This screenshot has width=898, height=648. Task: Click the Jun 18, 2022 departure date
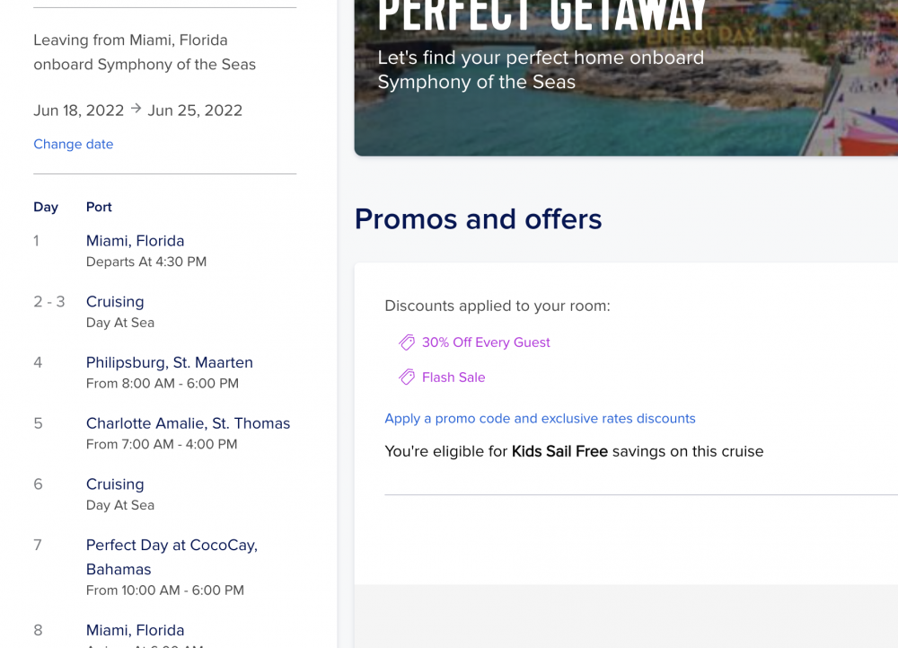pyautogui.click(x=78, y=111)
